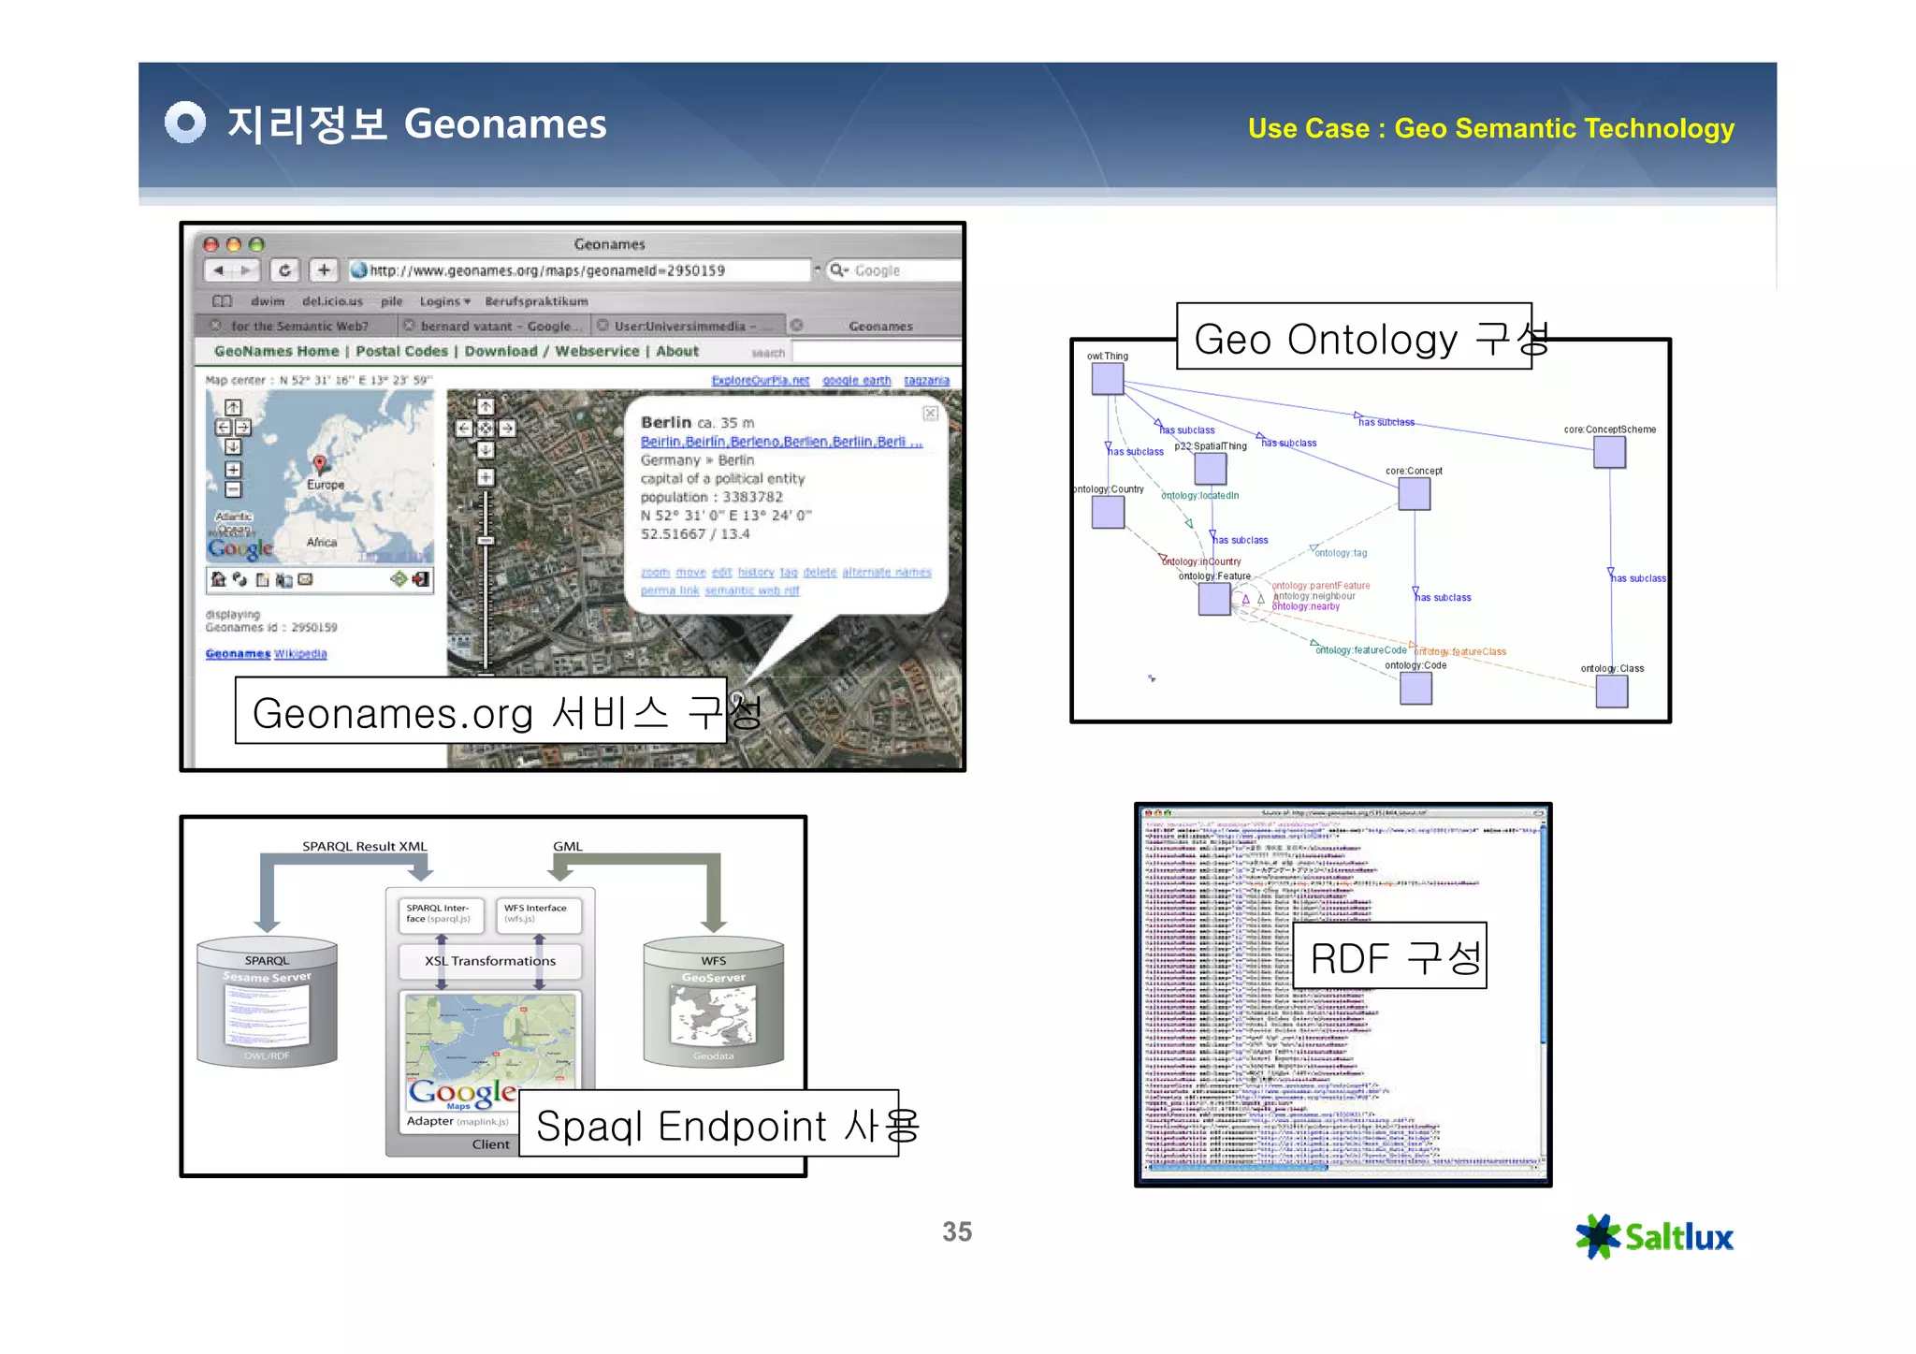The image size is (1916, 1354).
Task: Open Berlin alternate names list link
Action: click(781, 442)
